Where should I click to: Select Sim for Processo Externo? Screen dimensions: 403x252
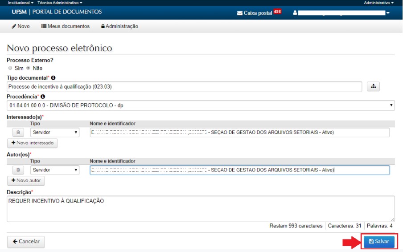click(10, 68)
